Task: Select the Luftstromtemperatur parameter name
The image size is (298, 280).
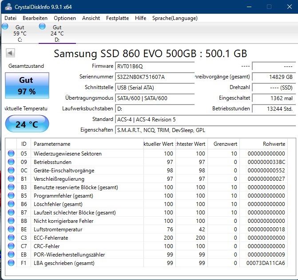Action: click(x=58, y=229)
